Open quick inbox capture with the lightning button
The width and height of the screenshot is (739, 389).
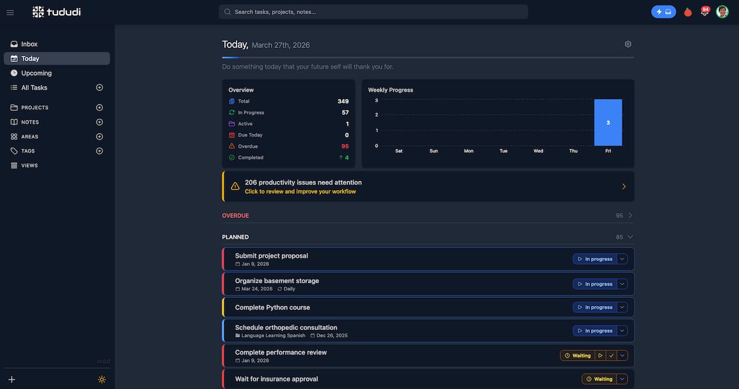663,12
